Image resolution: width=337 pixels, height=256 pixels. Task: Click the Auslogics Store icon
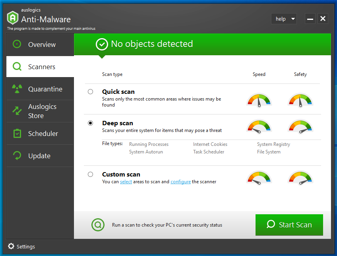pos(17,111)
